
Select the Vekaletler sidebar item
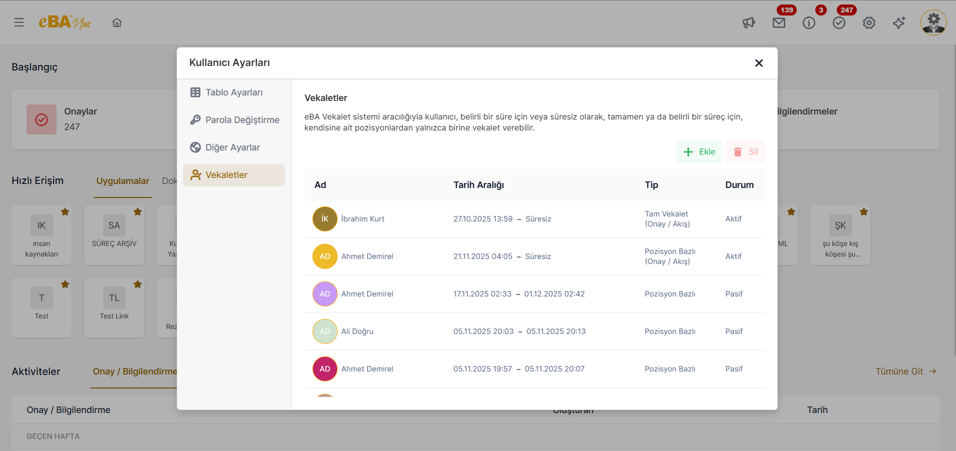pos(233,175)
